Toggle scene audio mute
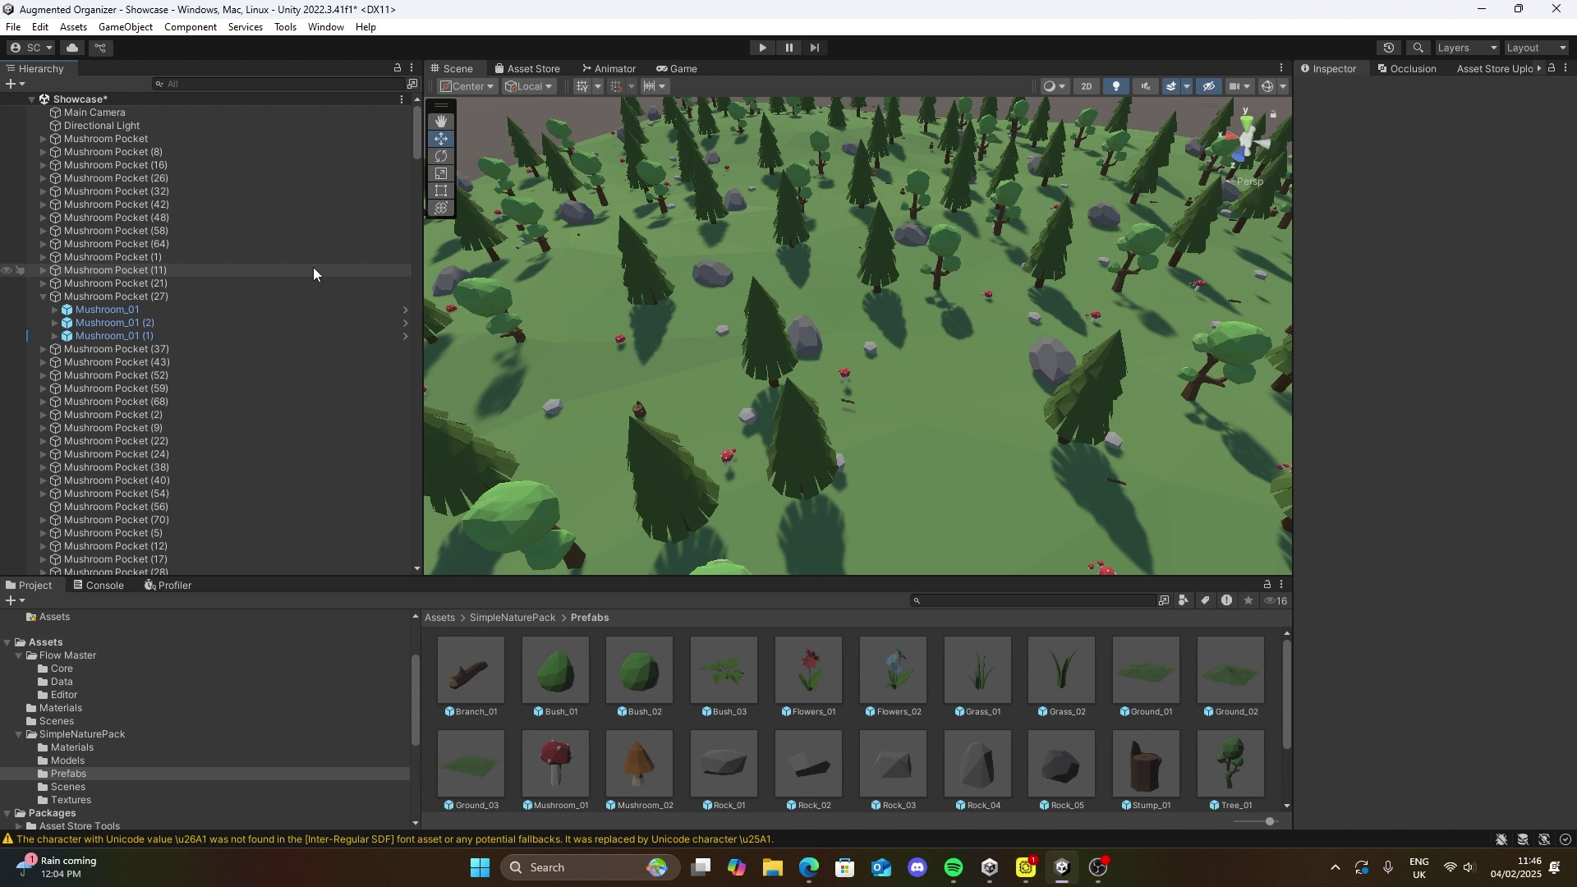The height and width of the screenshot is (887, 1577). coord(1145,86)
